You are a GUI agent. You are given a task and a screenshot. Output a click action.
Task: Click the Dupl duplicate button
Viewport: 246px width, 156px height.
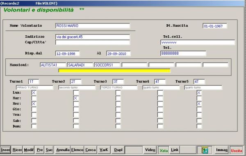coord(118,150)
